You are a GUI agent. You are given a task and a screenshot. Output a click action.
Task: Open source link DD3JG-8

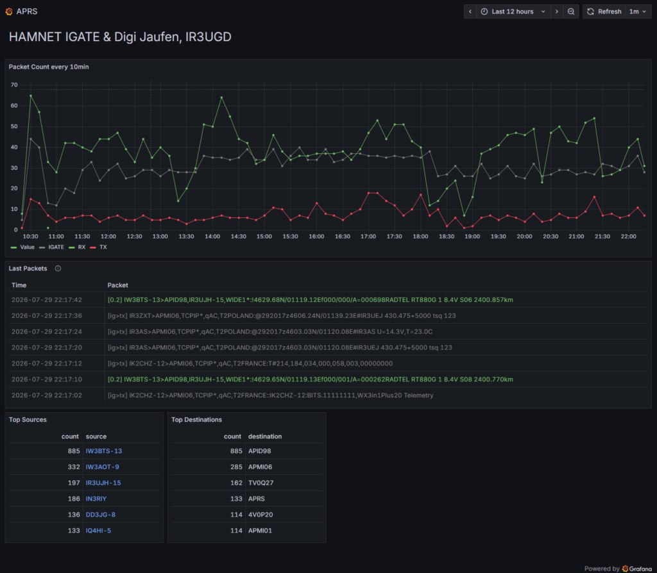point(101,515)
